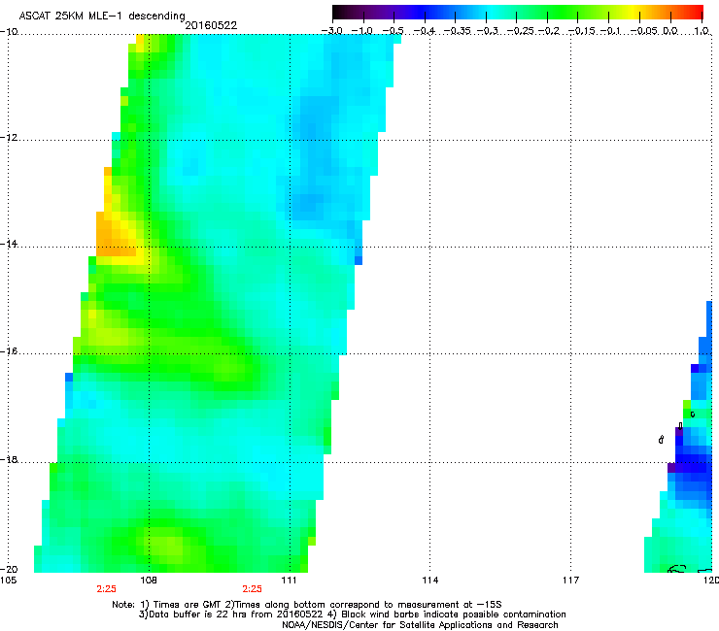Screen dimensions: 719x631
Task: Click the orange patch near -14 latitude
Action: 117,236
